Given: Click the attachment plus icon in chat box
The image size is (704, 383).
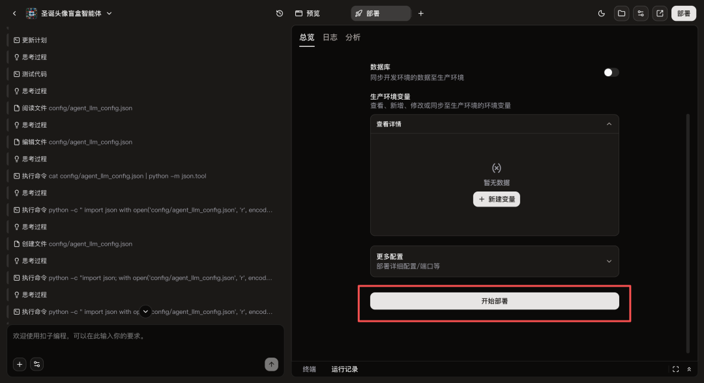Looking at the screenshot, I should coord(20,364).
